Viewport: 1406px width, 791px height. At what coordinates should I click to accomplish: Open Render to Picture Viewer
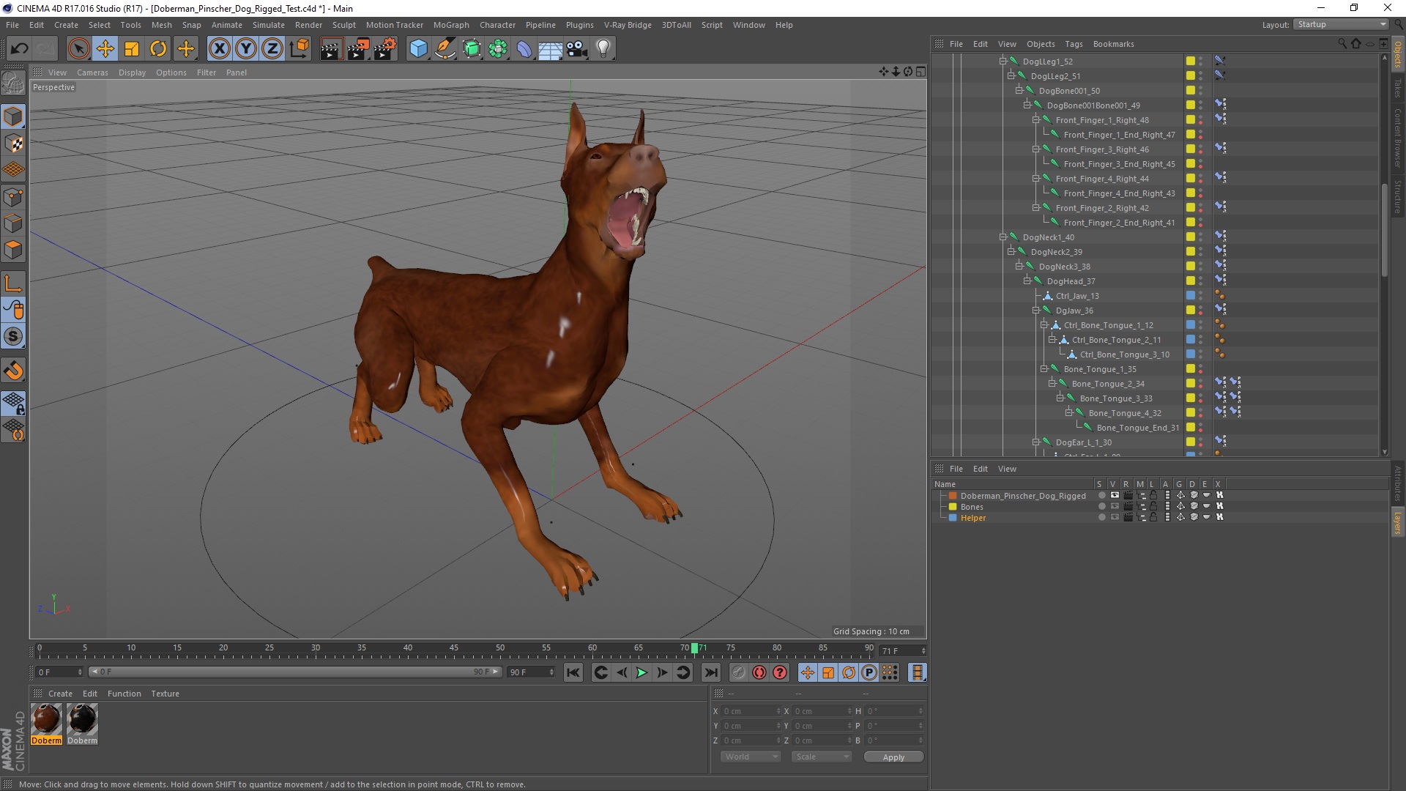click(358, 49)
